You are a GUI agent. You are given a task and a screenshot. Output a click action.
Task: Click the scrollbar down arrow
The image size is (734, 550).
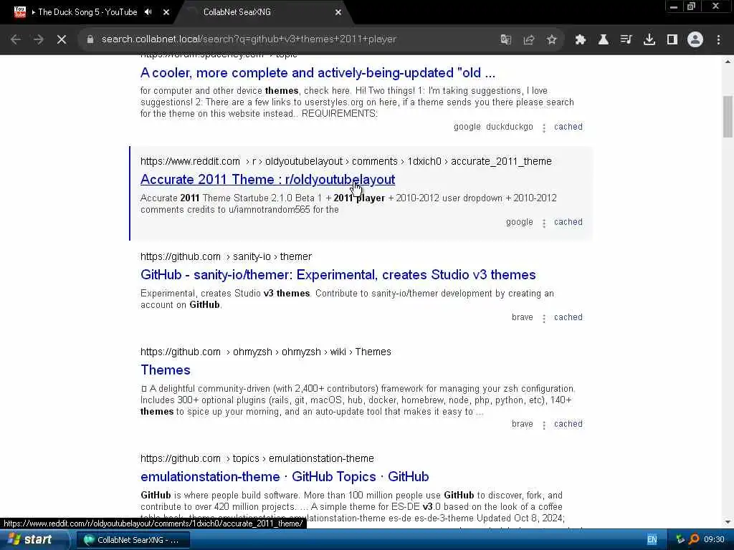click(728, 522)
